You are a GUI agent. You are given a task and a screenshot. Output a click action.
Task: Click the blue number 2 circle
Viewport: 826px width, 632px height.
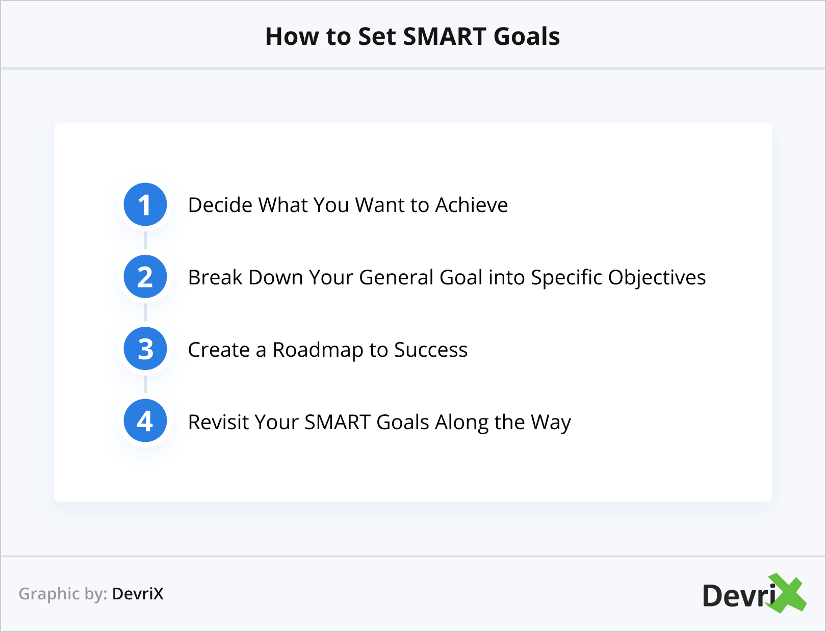(x=145, y=277)
